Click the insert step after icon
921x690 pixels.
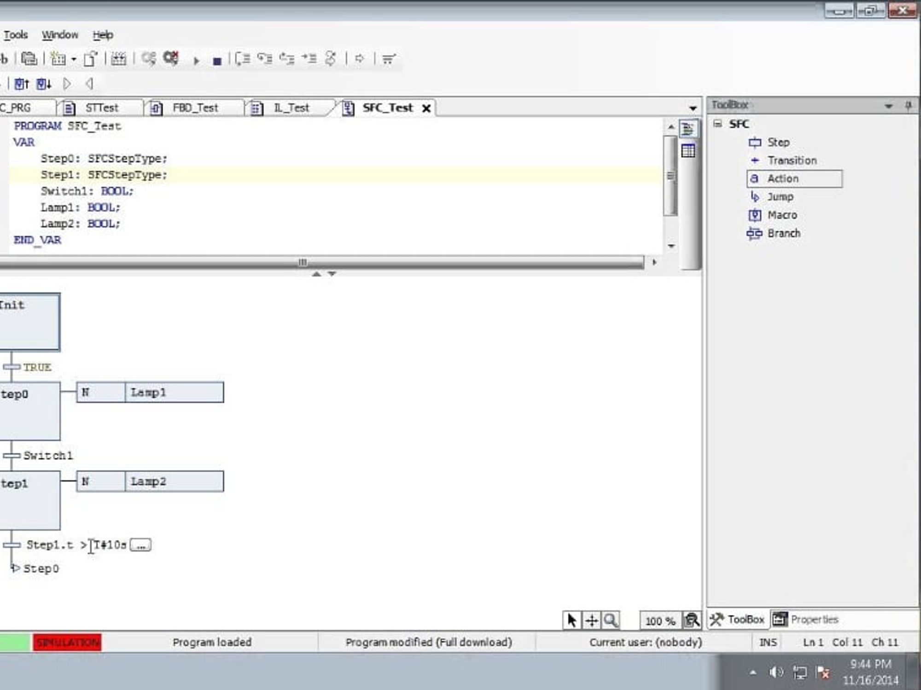click(x=44, y=84)
